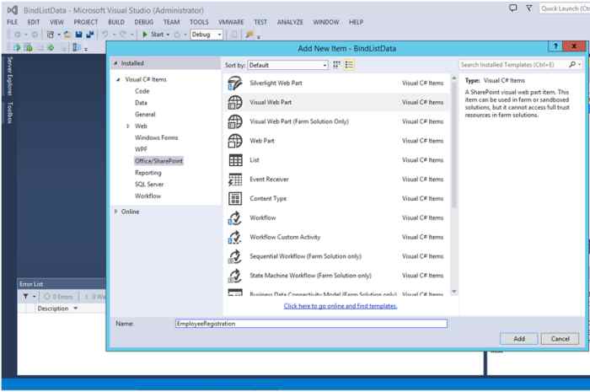Image resolution: width=590 pixels, height=392 pixels.
Task: Click the Undo toolbar icon
Action: (105, 35)
